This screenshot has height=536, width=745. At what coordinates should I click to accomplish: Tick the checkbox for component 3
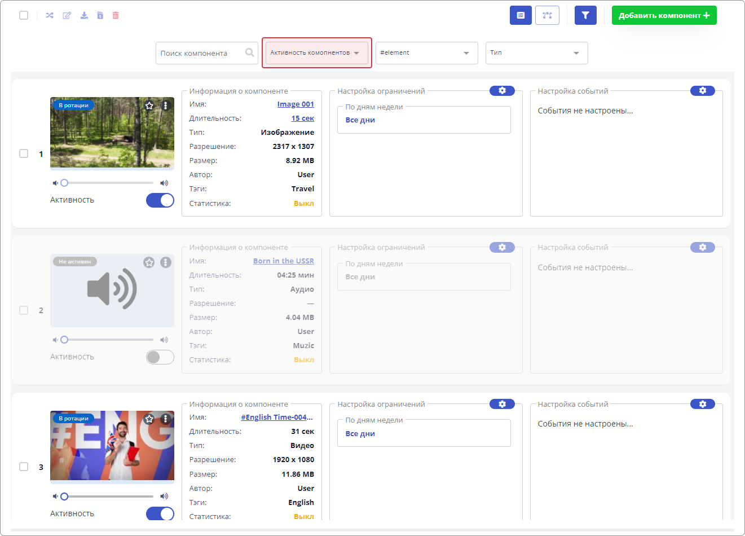pyautogui.click(x=24, y=467)
